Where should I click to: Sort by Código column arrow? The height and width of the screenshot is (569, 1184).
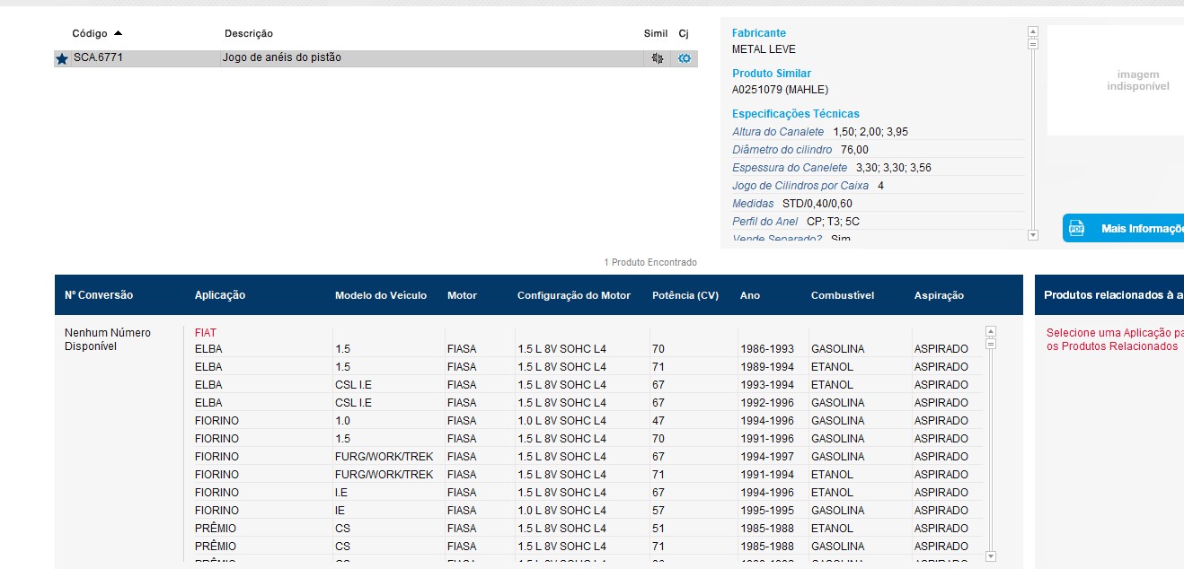(x=118, y=33)
